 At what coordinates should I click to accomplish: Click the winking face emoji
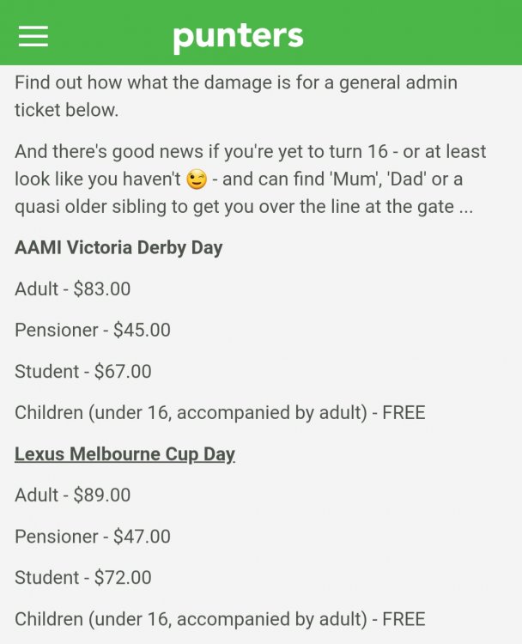click(x=197, y=180)
